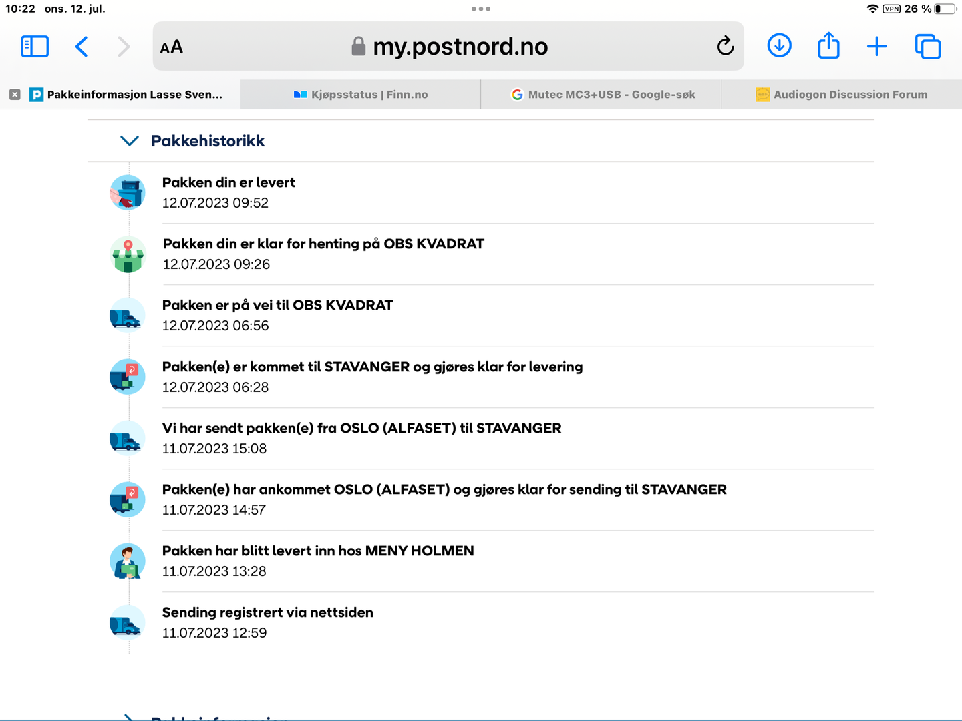Screen dimensions: 962x721
Task: Open a new tab with plus
Action: pyautogui.click(x=876, y=47)
